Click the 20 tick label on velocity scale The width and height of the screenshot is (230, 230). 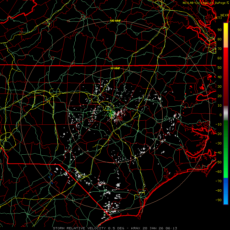pos(220,96)
